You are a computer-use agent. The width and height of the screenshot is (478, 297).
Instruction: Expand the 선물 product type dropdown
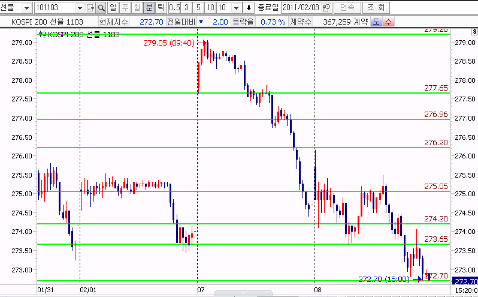point(27,8)
